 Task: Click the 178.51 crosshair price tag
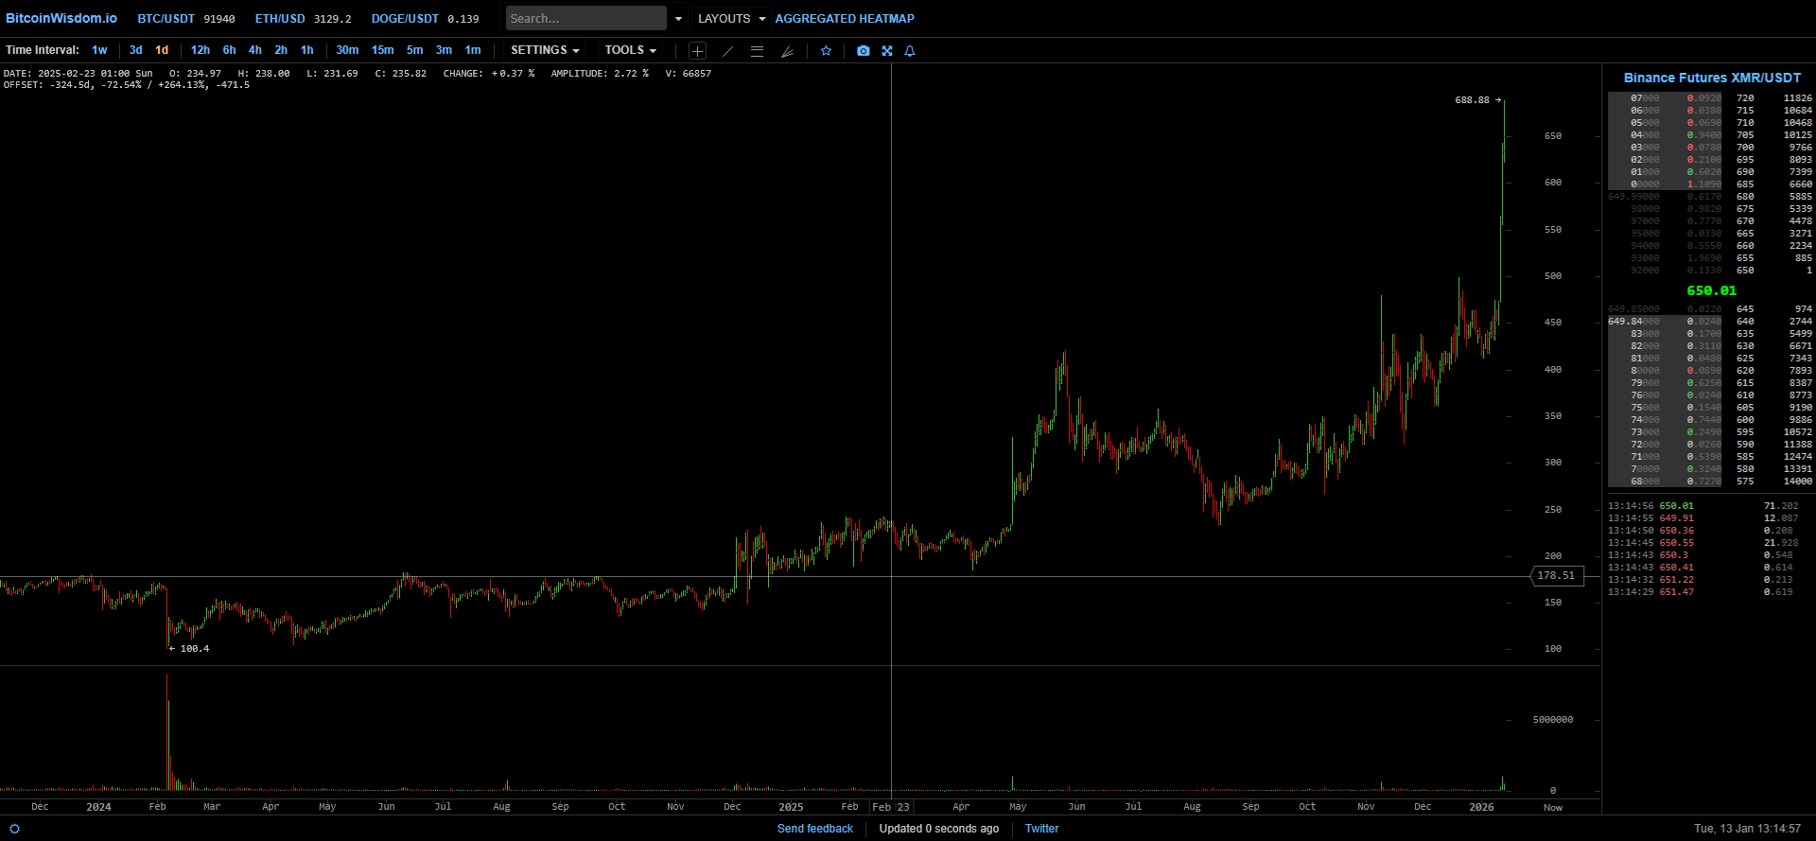[1556, 575]
